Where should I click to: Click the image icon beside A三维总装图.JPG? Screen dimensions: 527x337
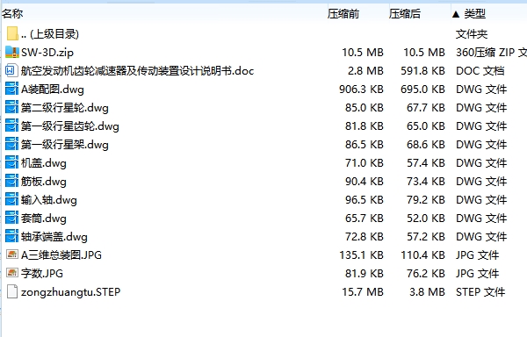click(x=12, y=255)
